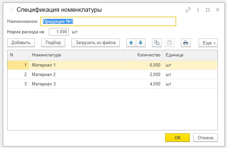The image size is (227, 148).
Task: Copy rows using the copy icon
Action: pyautogui.click(x=157, y=43)
